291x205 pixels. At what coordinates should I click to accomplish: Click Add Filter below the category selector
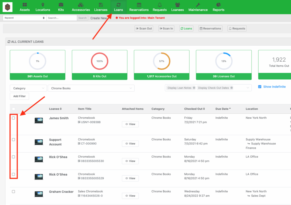tap(19, 96)
